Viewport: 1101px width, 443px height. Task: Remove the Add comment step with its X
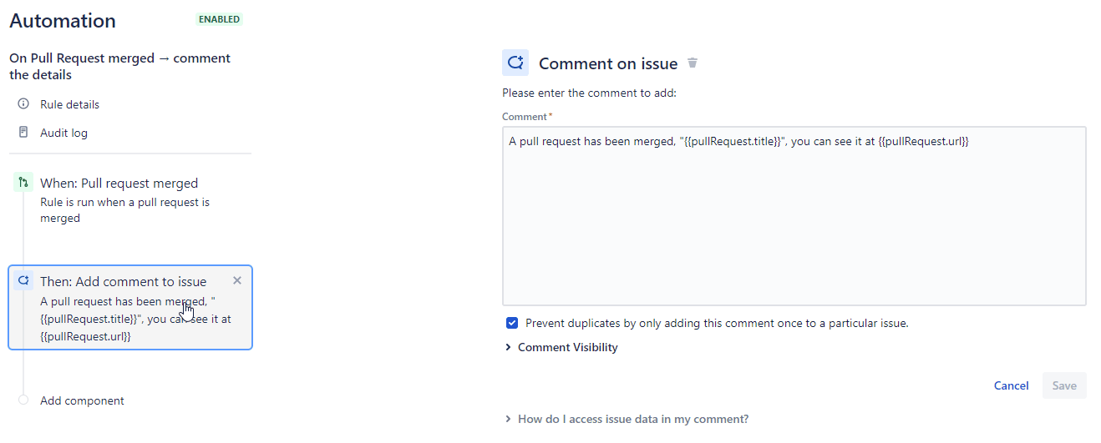(x=237, y=280)
